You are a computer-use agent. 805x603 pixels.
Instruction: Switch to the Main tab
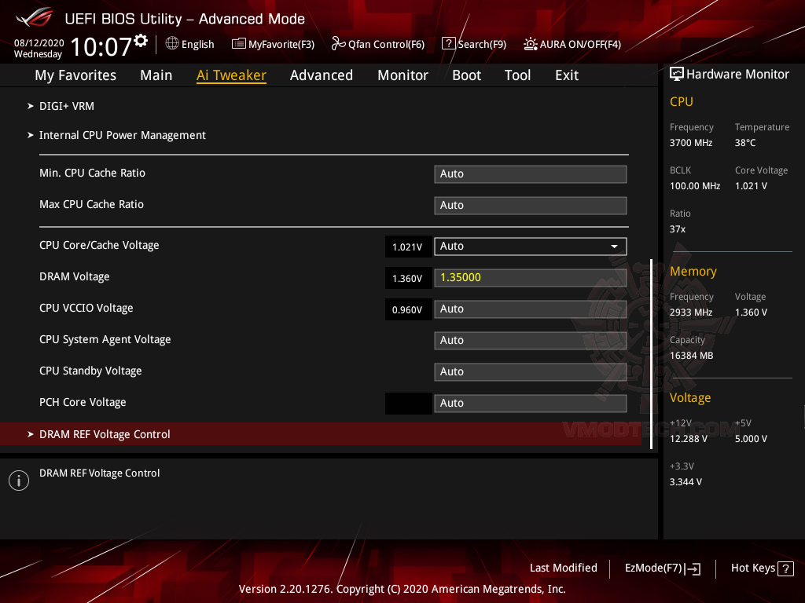156,75
